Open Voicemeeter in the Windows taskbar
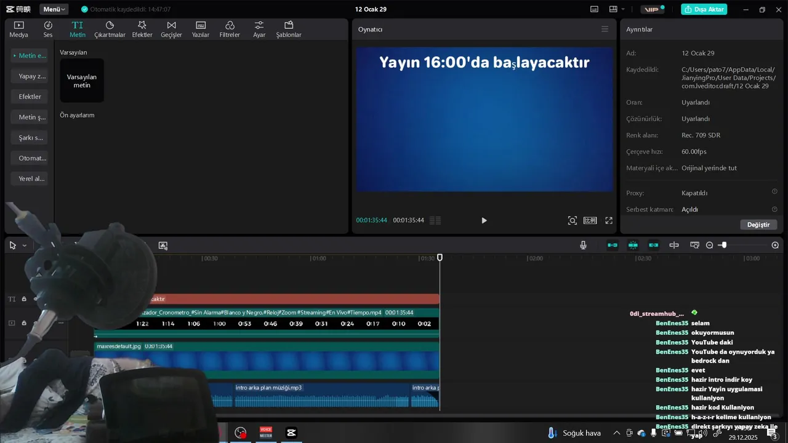788x443 pixels. [265, 433]
